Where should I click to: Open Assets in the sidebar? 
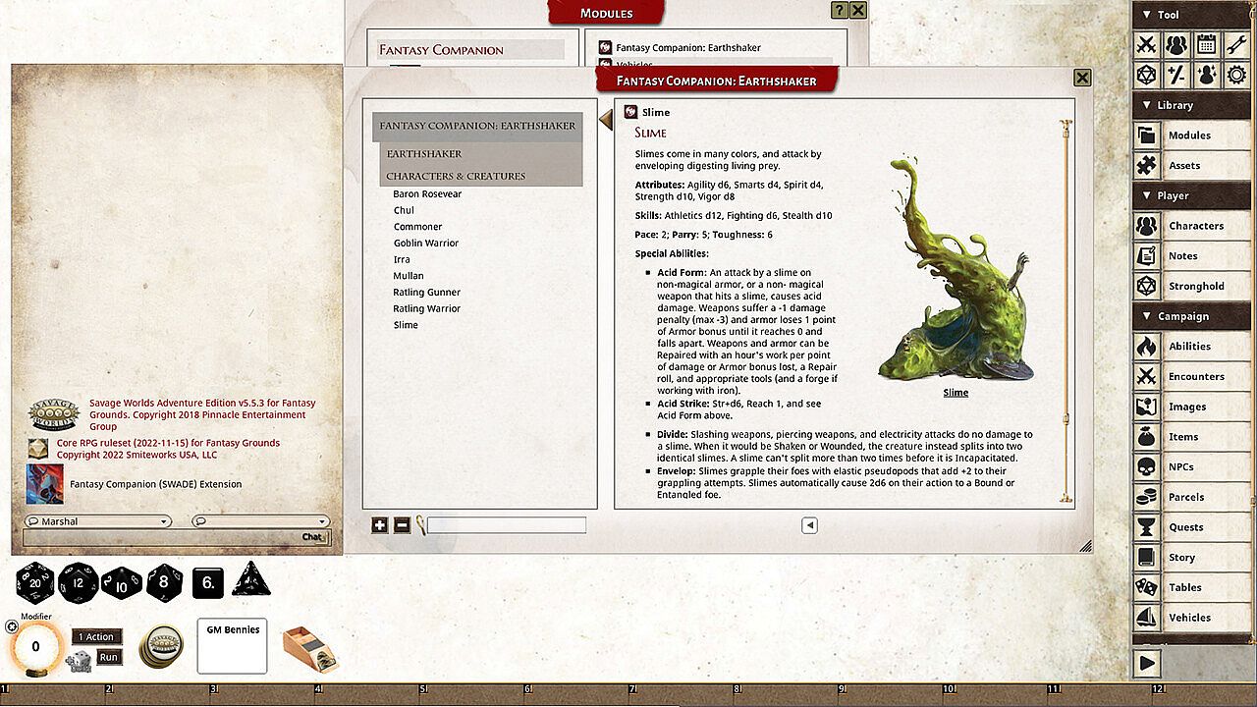click(x=1194, y=166)
